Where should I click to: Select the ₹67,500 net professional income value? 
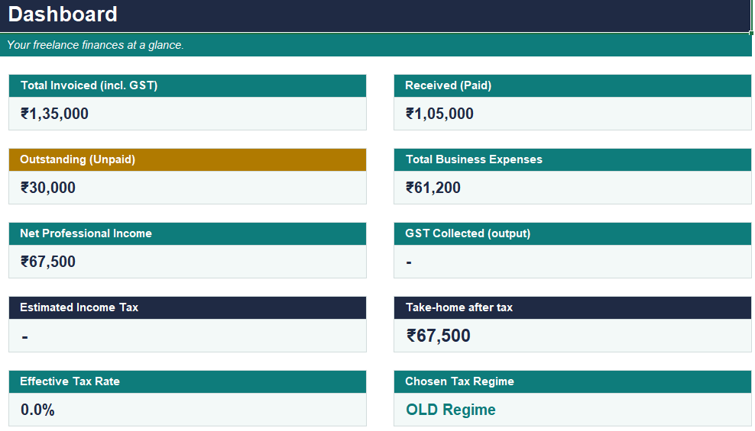pos(47,262)
